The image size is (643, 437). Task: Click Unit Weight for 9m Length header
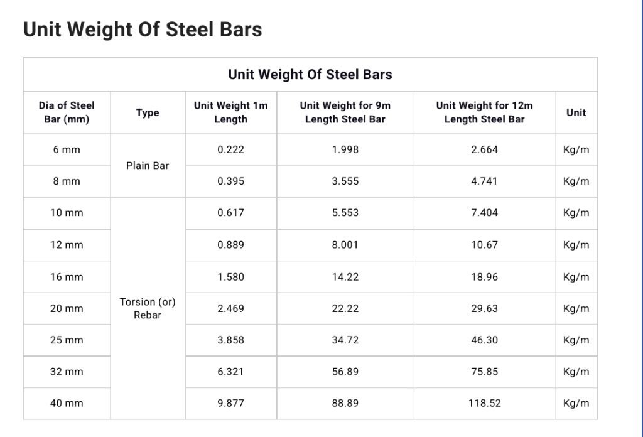click(345, 112)
